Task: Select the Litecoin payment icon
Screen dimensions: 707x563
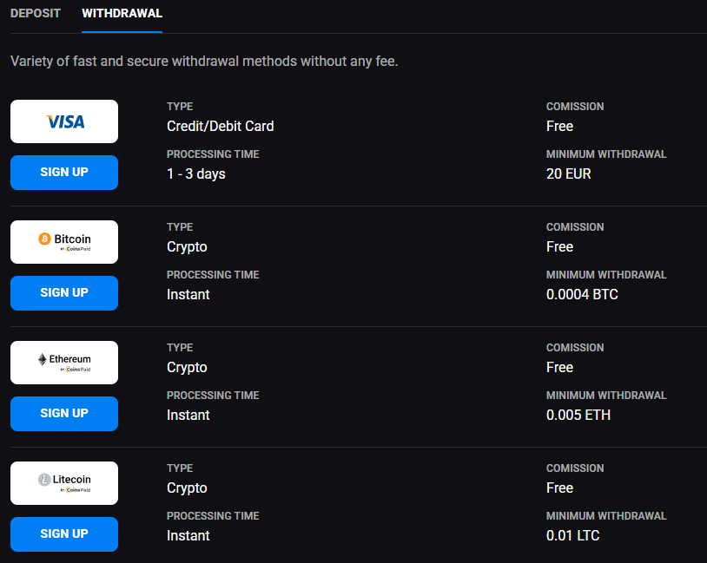Action: pos(63,482)
